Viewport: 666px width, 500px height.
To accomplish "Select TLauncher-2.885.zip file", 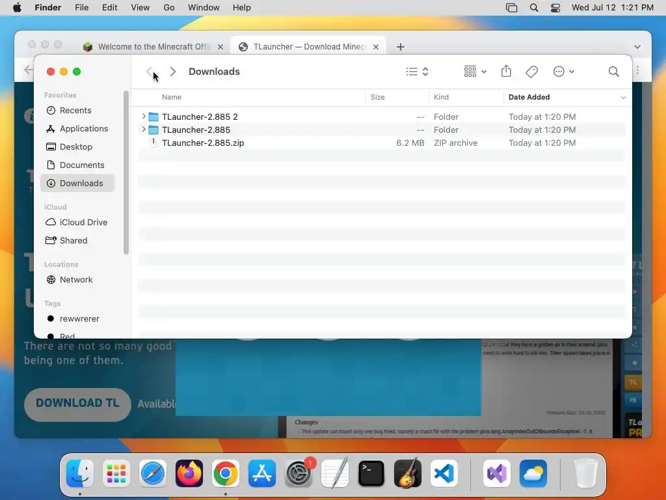I will (x=381, y=143).
